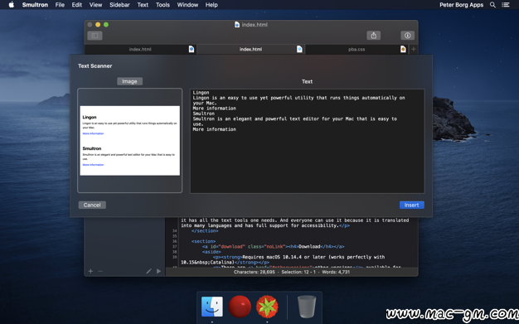519x324 pixels.
Task: Click Cancel in Text Scanner dialog
Action: 92,205
